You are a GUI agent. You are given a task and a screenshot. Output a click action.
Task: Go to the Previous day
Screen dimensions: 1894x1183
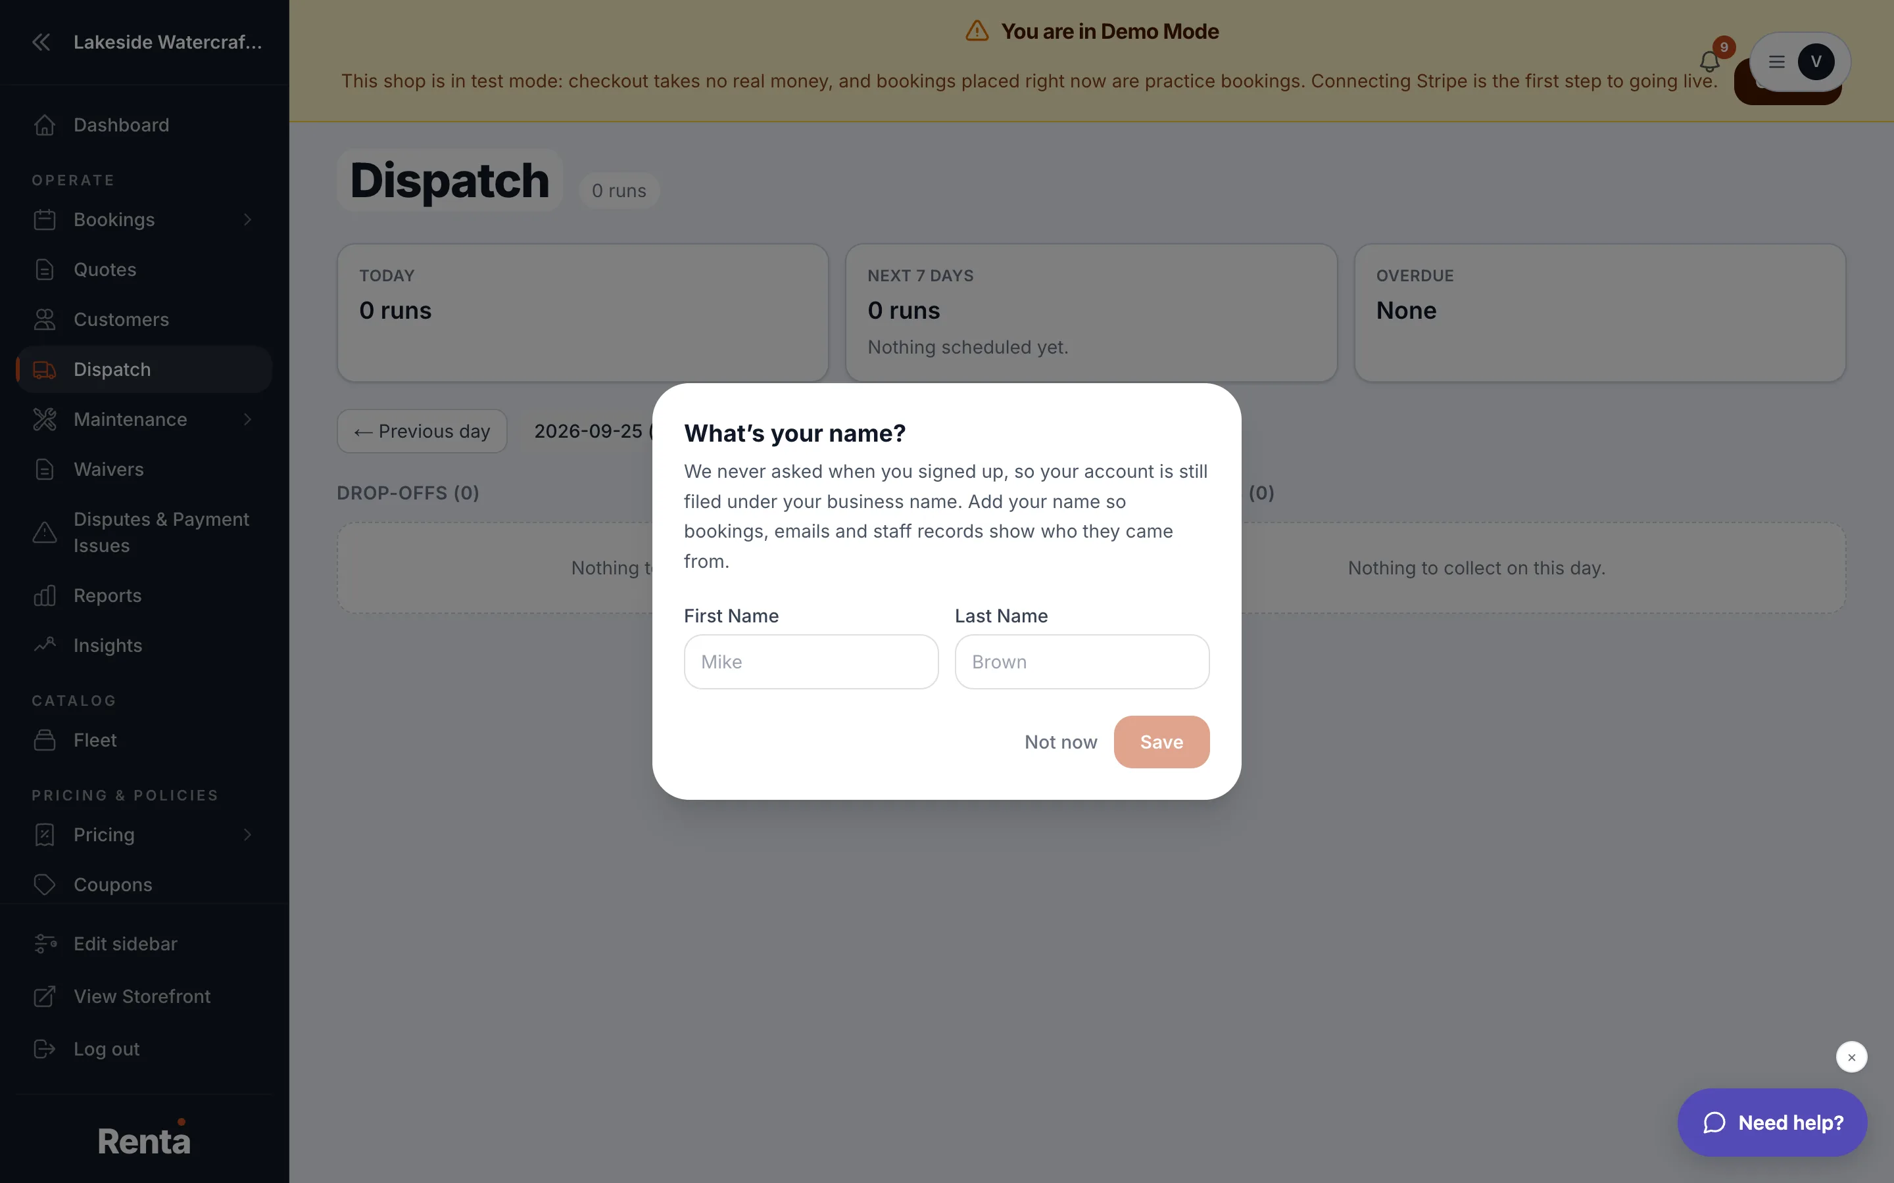422,431
